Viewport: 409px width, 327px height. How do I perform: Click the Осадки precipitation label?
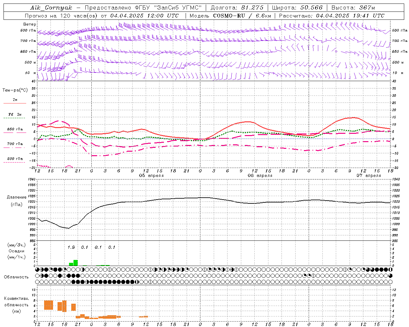click(17, 251)
